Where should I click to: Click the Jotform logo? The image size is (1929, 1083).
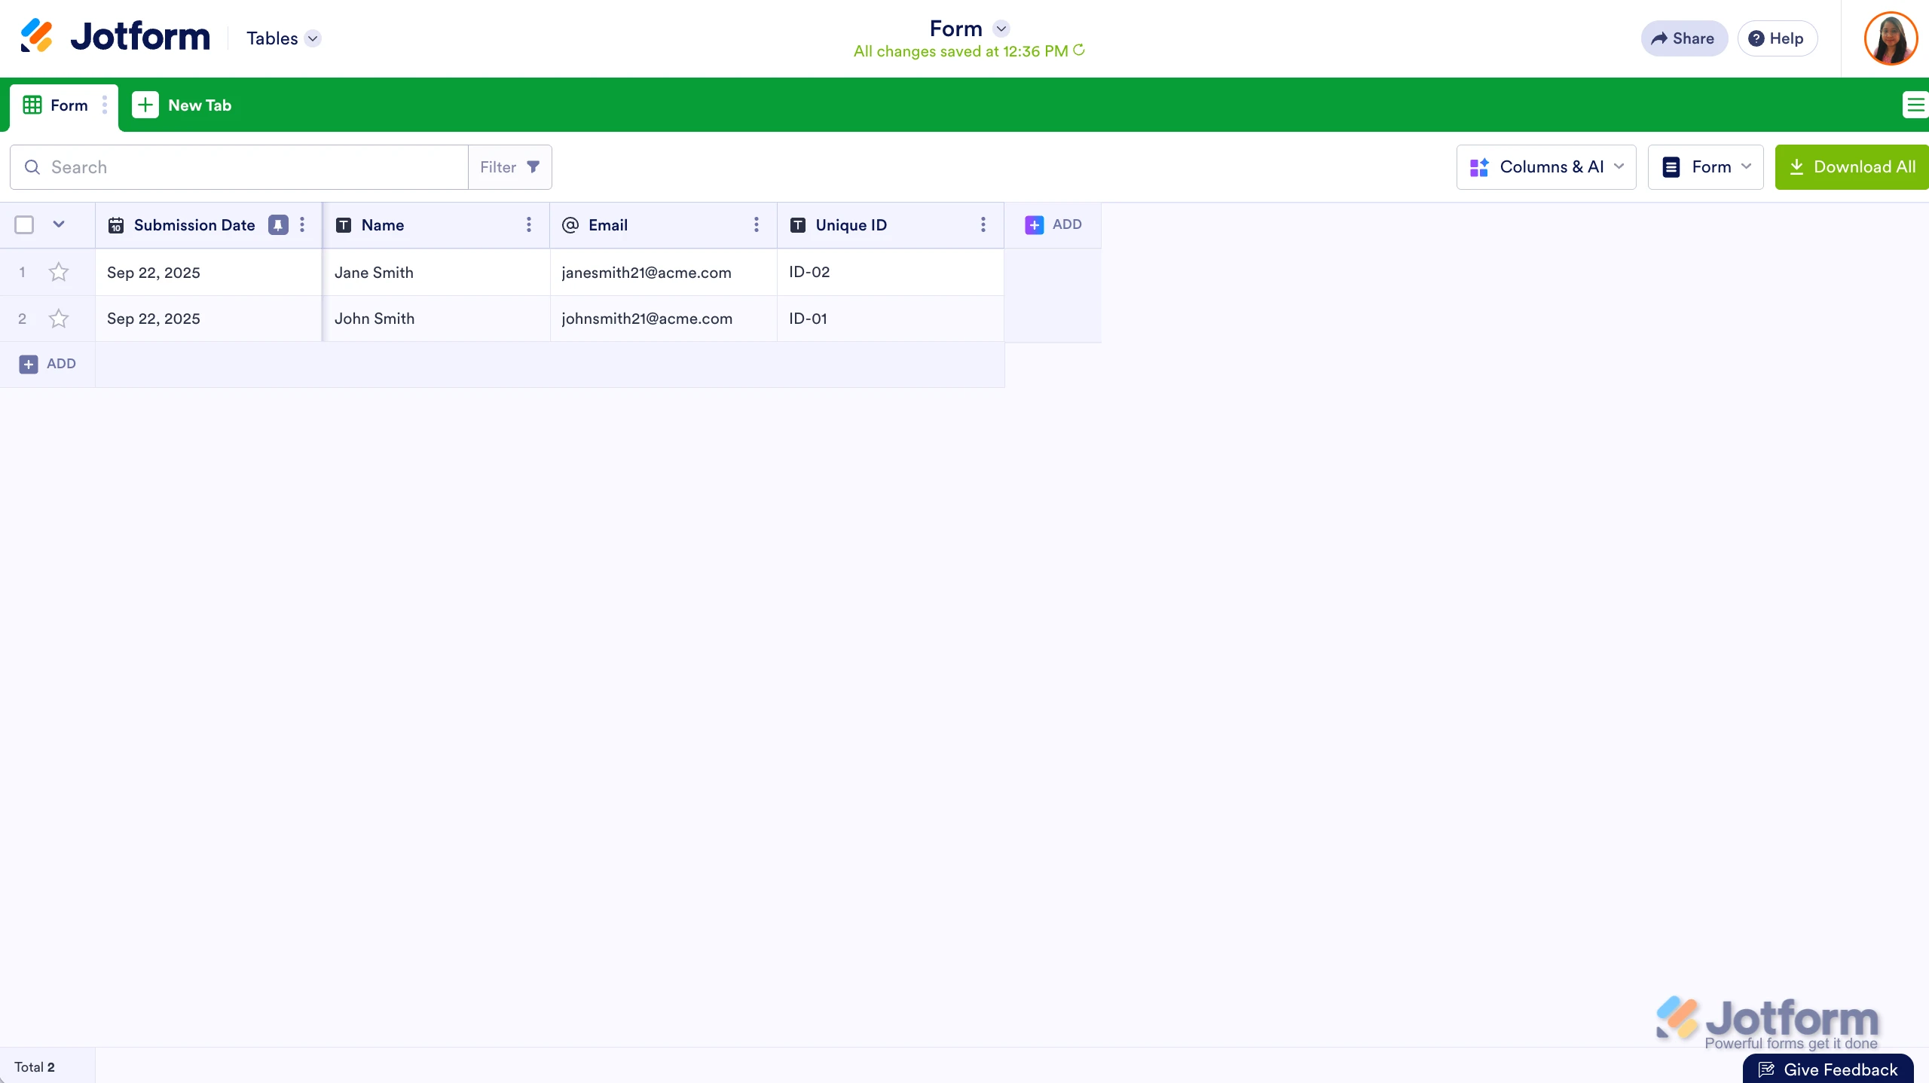click(x=113, y=35)
